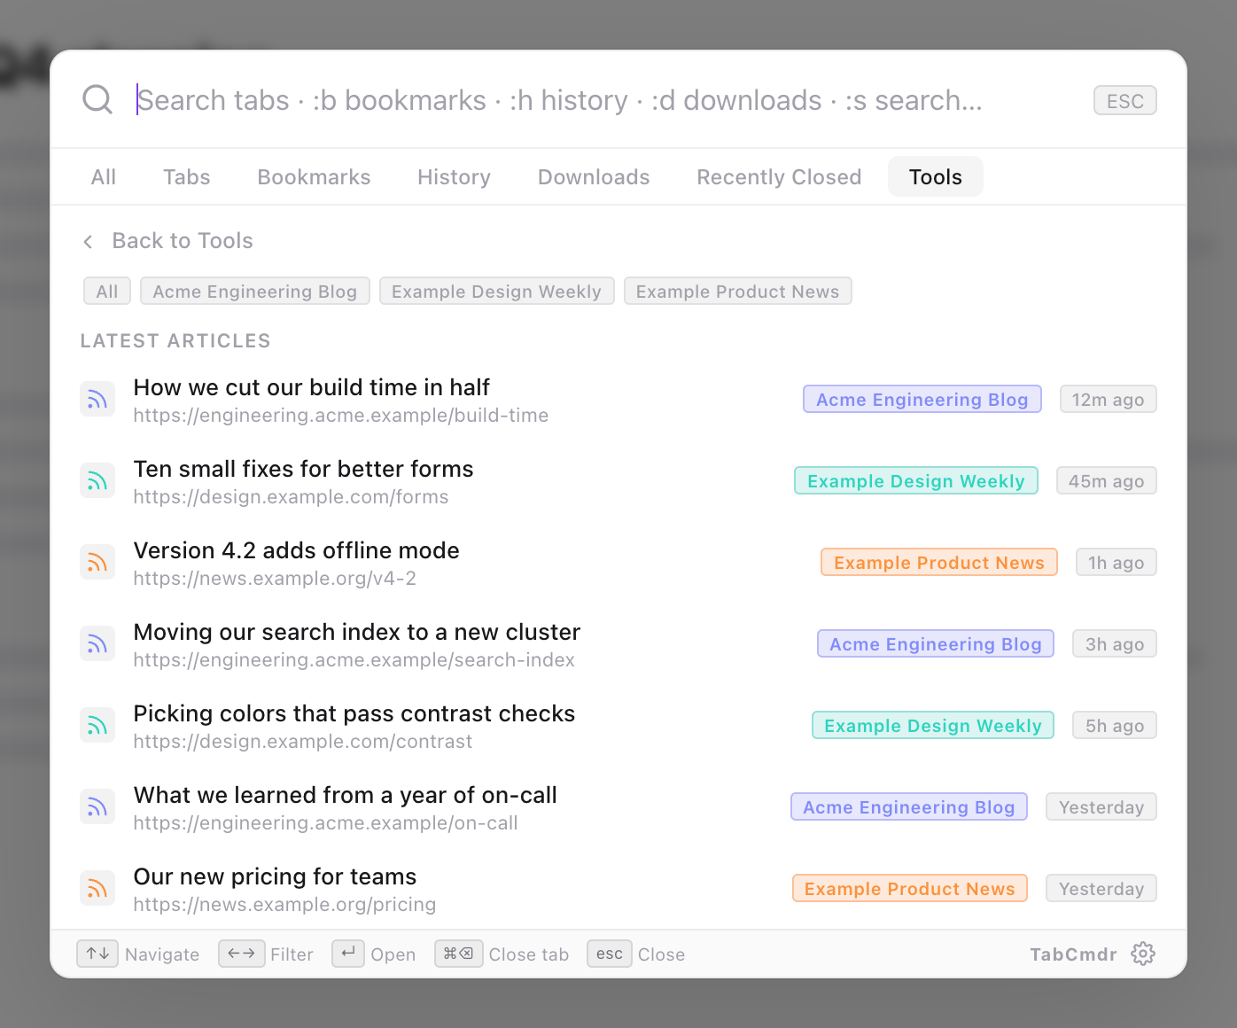Click Example Product News tag on Version 4.2 row
1237x1028 pixels.
click(x=939, y=562)
